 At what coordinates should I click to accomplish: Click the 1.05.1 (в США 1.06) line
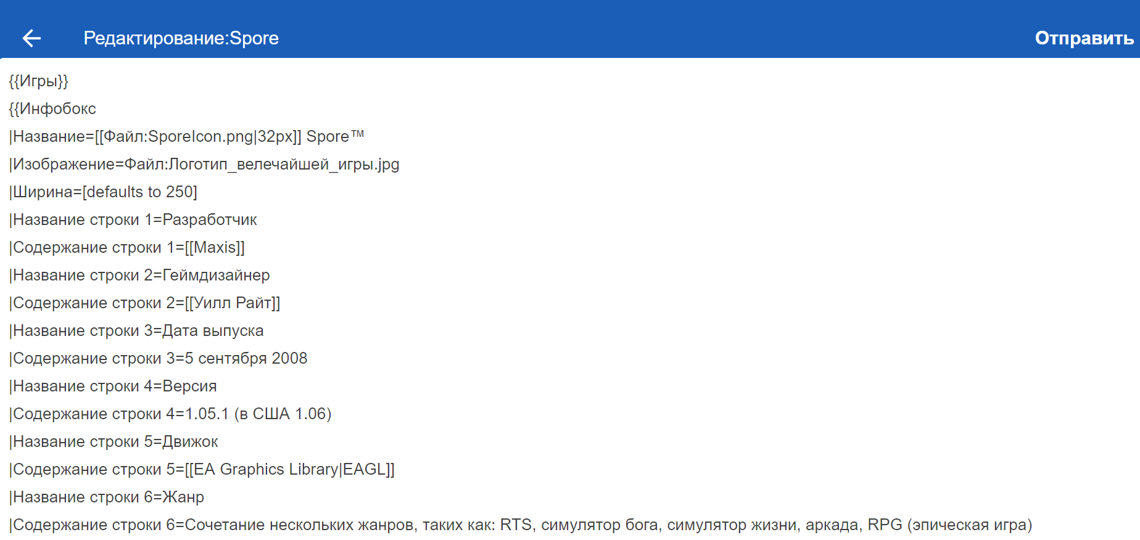(170, 414)
